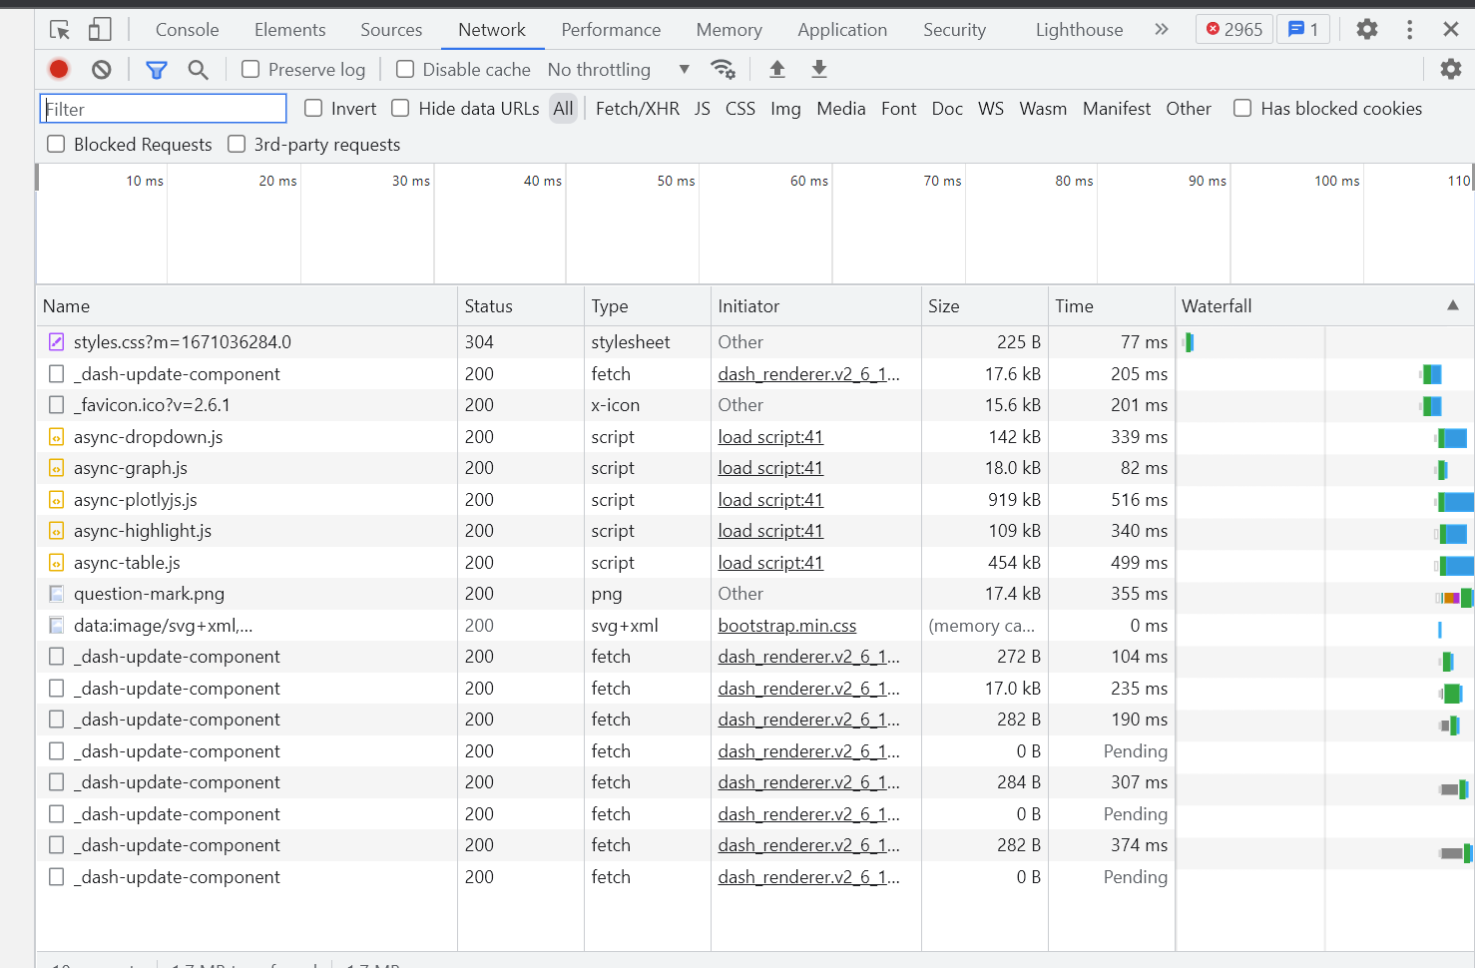This screenshot has width=1475, height=968.
Task: Select the Fetch/XHR filter type
Action: tap(637, 109)
